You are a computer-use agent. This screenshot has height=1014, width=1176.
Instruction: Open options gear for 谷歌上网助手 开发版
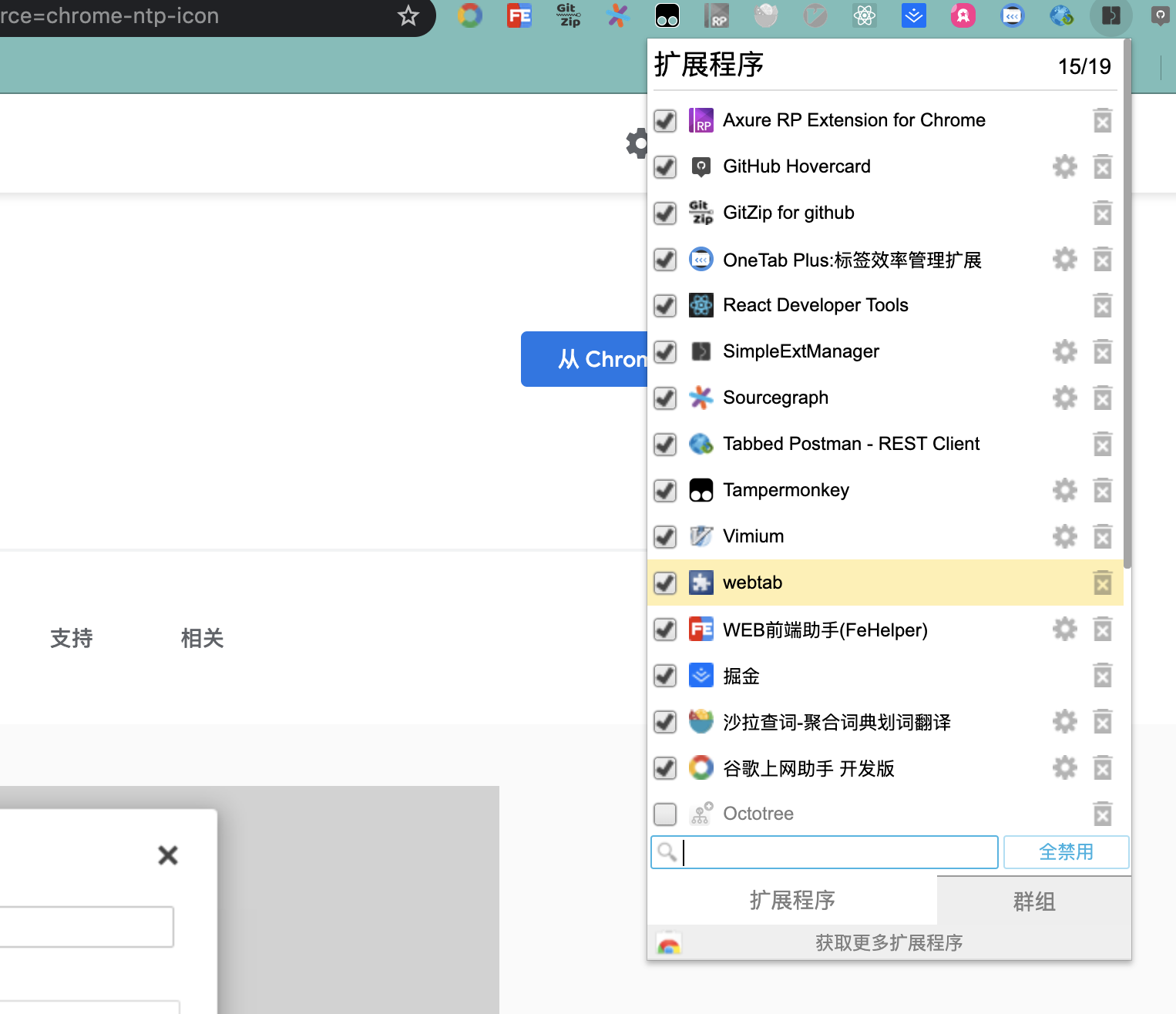coord(1065,767)
